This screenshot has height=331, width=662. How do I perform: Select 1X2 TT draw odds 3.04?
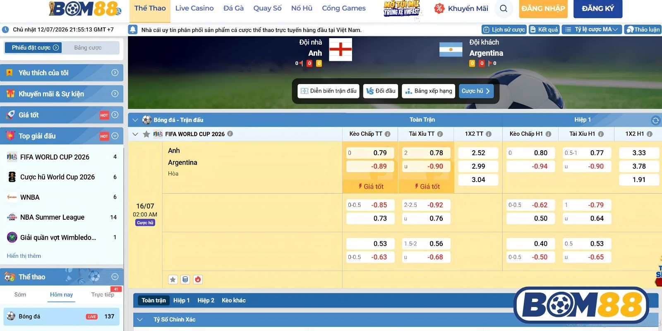pos(478,180)
